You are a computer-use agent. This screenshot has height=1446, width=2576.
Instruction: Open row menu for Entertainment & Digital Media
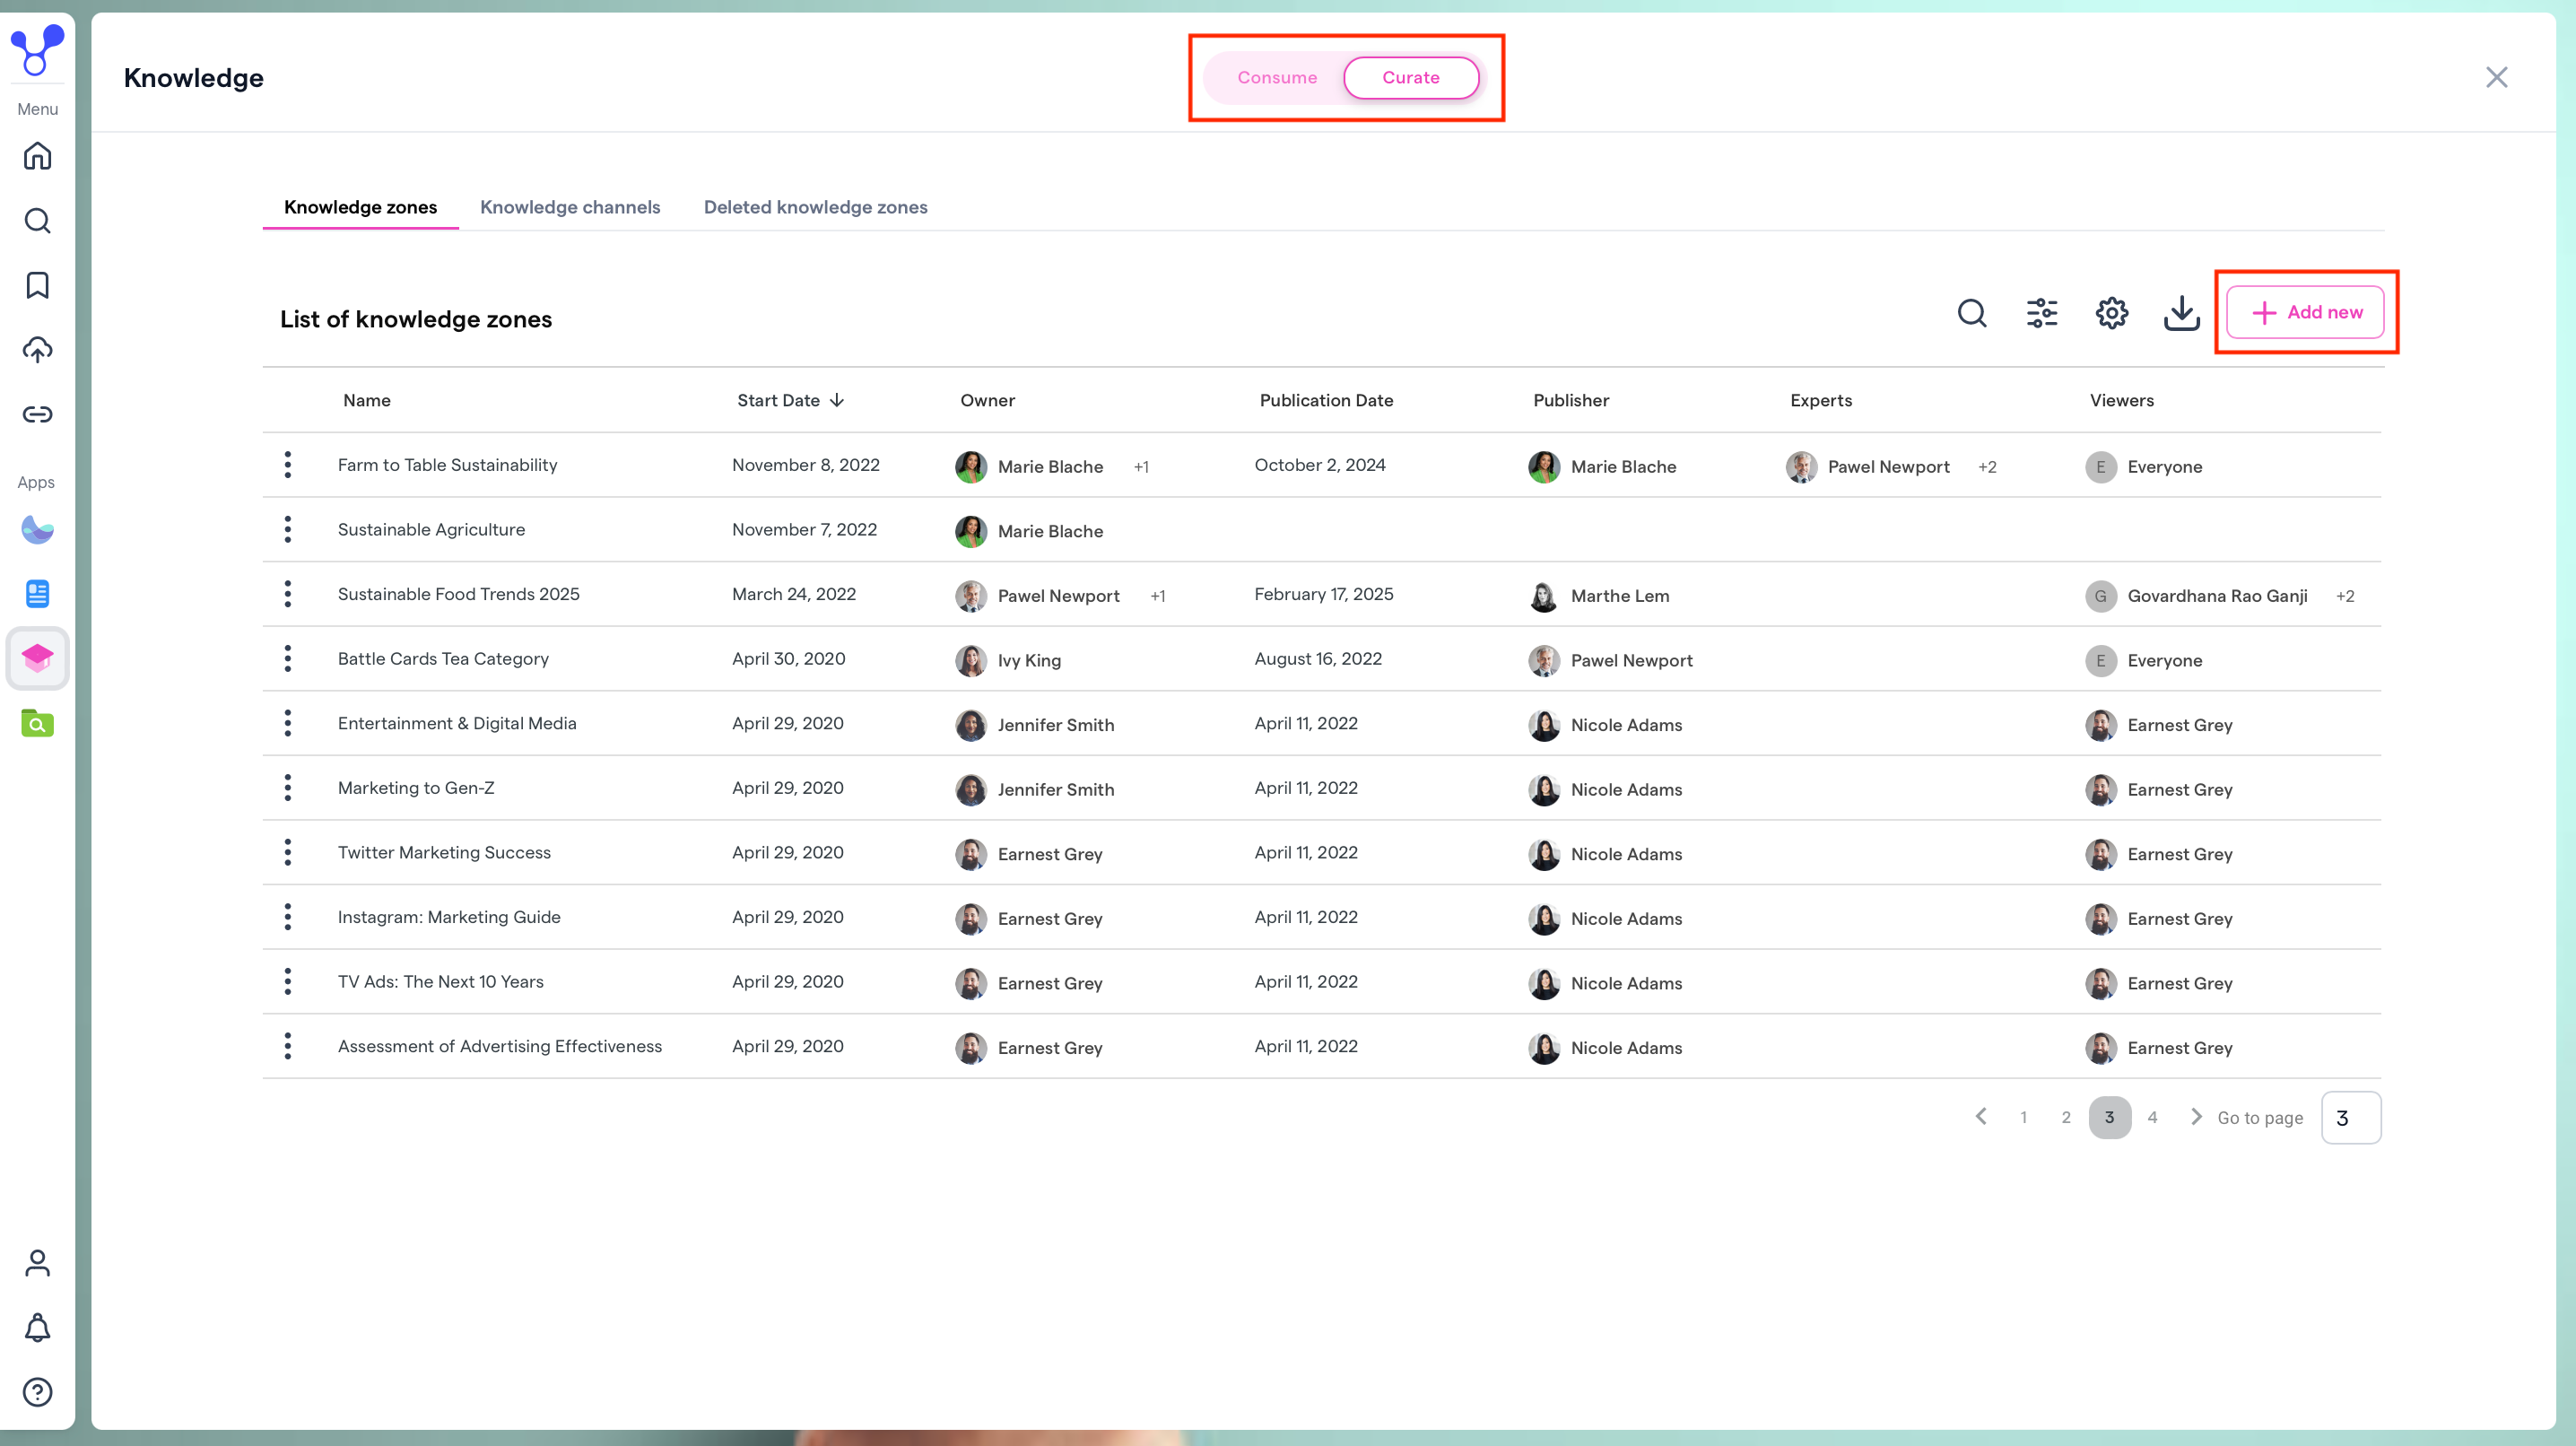(288, 723)
